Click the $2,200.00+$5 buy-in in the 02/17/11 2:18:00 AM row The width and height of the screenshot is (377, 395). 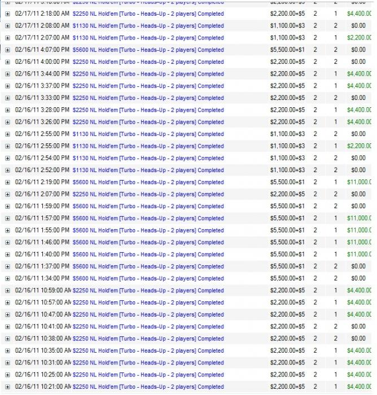pos(287,14)
